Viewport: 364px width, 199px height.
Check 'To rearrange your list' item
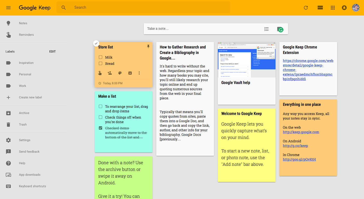pos(100,106)
